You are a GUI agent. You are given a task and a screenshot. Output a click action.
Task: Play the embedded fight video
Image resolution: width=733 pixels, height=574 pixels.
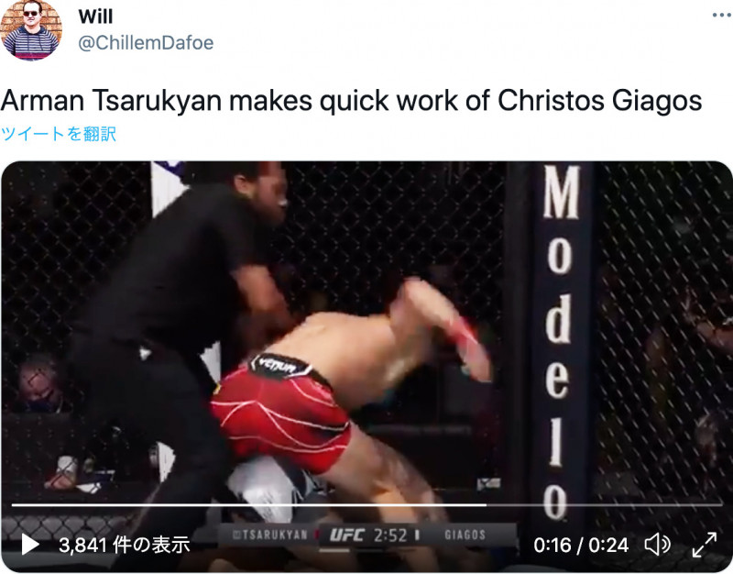tap(30, 545)
